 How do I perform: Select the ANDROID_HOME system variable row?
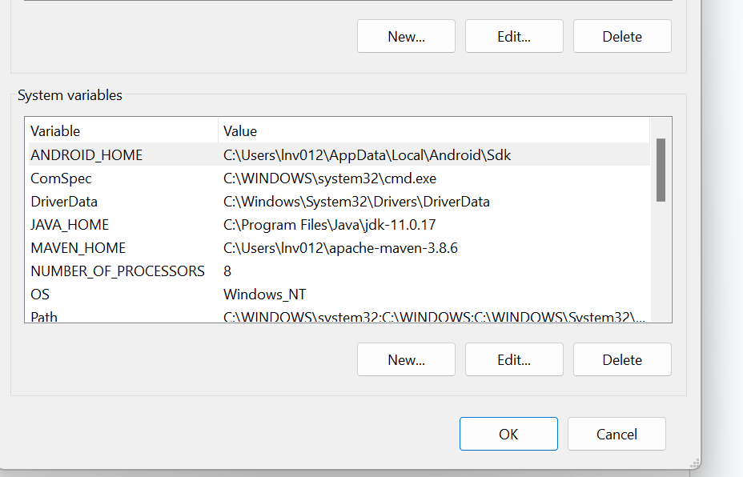(86, 155)
